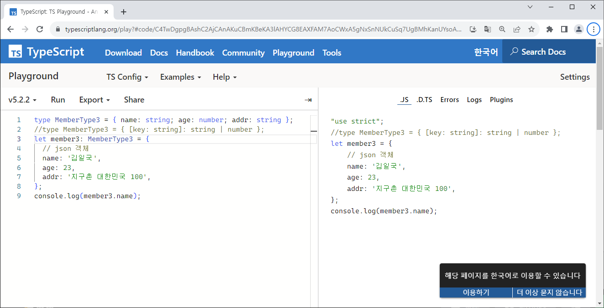Click the name: '김일국' line in editor
This screenshot has width=604, height=308.
(71, 158)
